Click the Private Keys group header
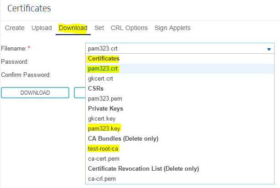280x188 pixels. 105,108
